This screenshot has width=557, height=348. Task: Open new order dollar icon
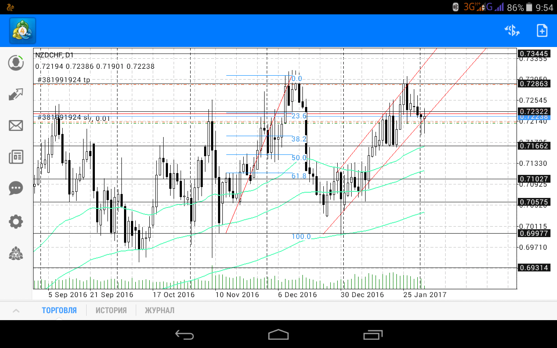pyautogui.click(x=512, y=30)
